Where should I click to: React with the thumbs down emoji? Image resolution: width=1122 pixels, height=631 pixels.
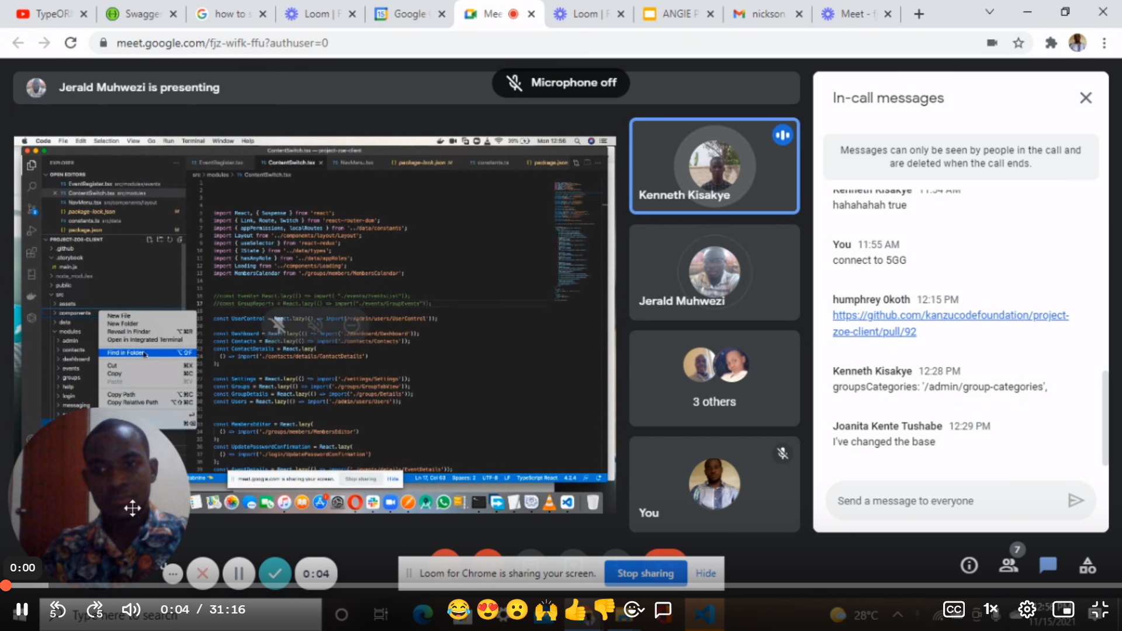pos(604,610)
